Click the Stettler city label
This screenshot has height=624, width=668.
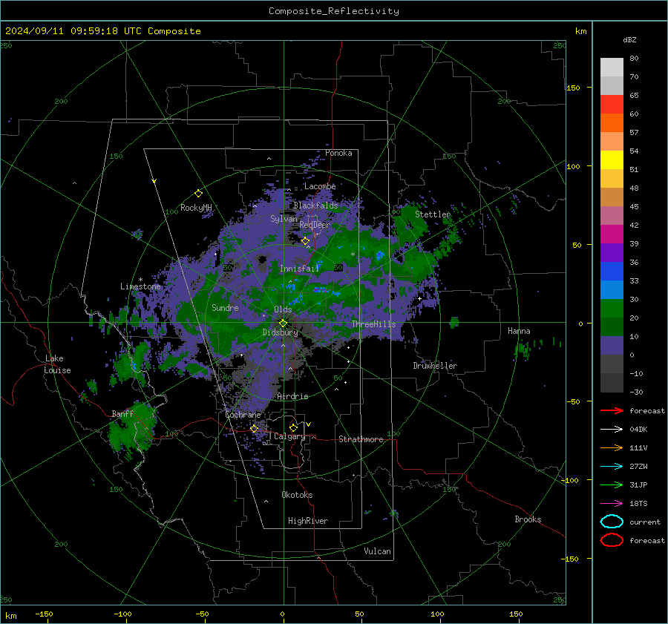click(x=433, y=214)
